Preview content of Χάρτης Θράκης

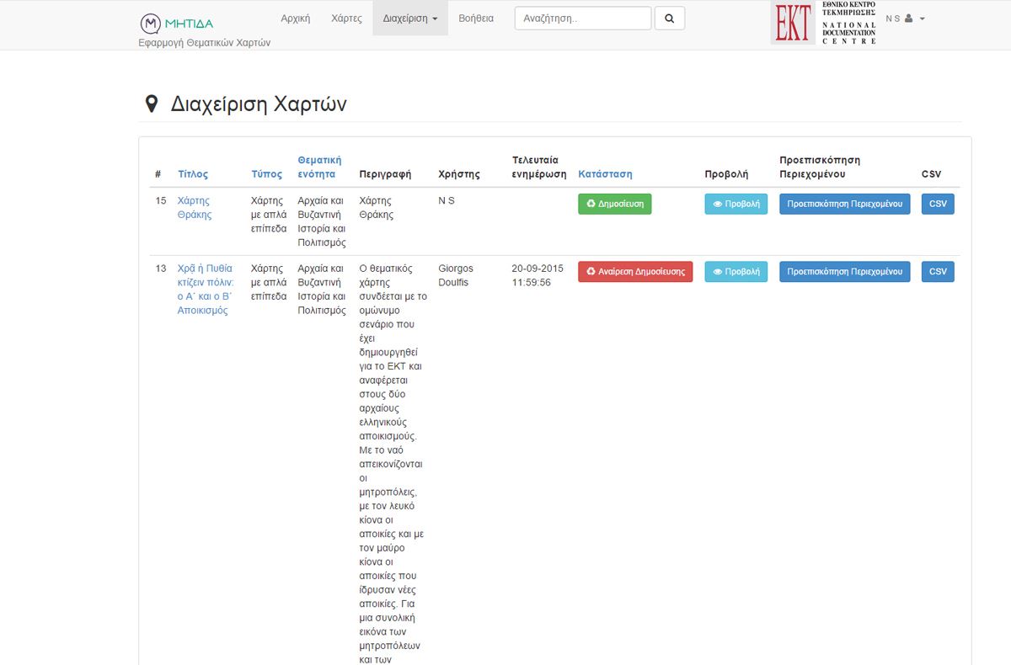click(844, 204)
